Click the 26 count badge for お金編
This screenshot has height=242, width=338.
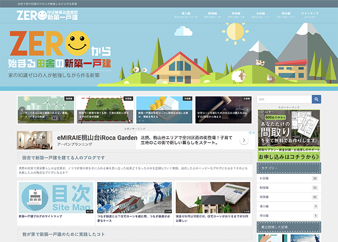(x=315, y=178)
